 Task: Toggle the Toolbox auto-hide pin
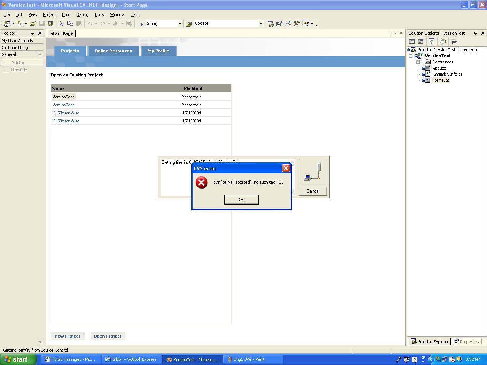[32, 33]
